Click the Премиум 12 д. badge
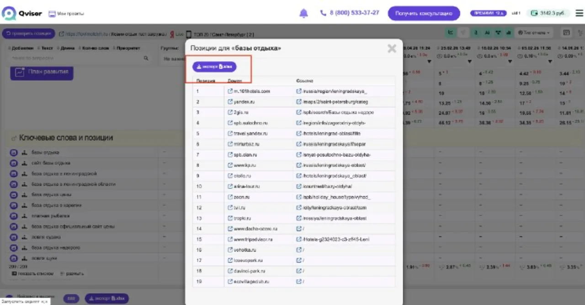 click(488, 13)
